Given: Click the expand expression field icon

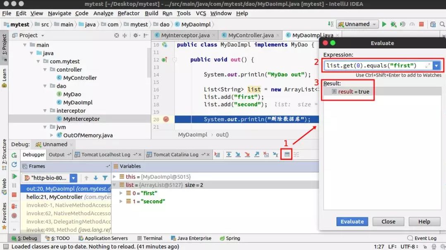Looking at the screenshot, I should [x=427, y=66].
